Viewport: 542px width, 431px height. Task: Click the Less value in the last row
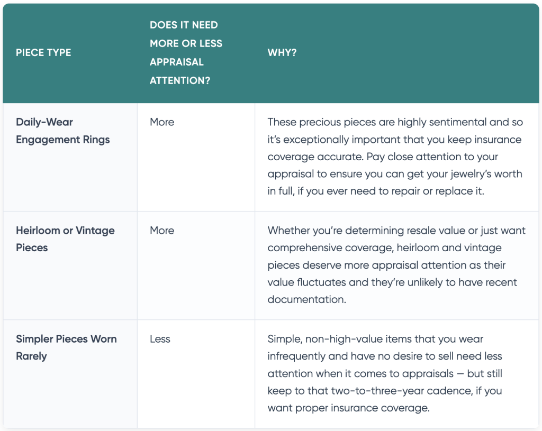tap(160, 339)
